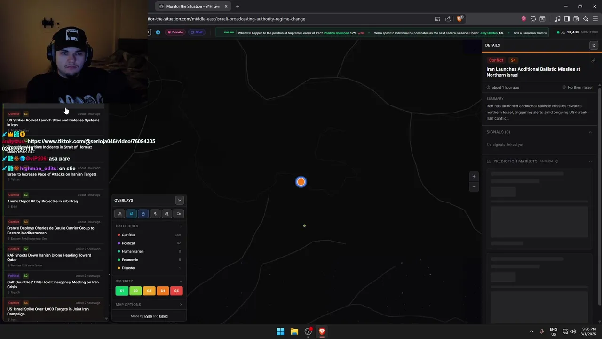Collapse the Signals section

590,132
